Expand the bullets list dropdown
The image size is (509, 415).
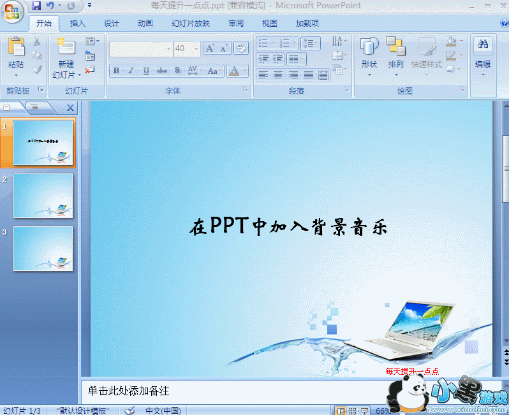point(273,43)
